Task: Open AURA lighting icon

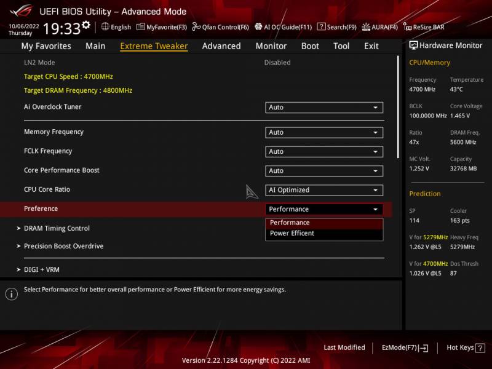Action: click(x=365, y=27)
